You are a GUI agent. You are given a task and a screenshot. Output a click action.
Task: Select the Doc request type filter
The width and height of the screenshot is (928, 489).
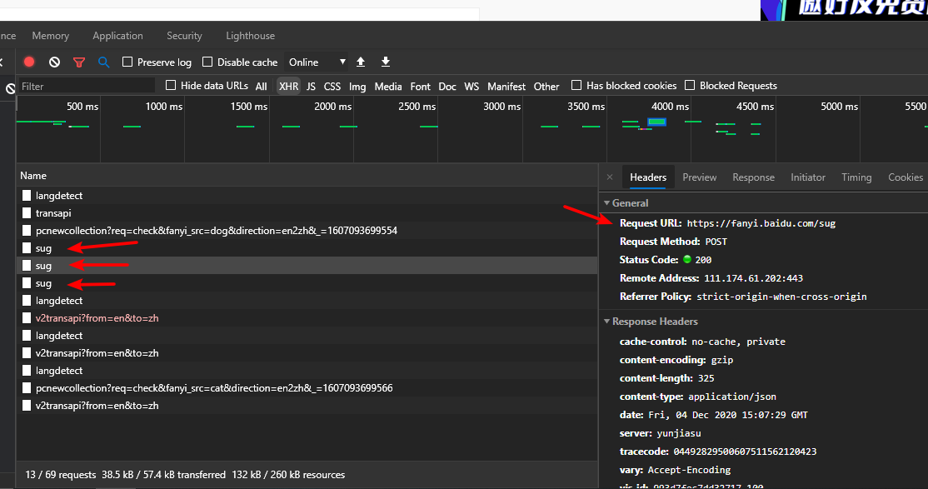pyautogui.click(x=447, y=87)
